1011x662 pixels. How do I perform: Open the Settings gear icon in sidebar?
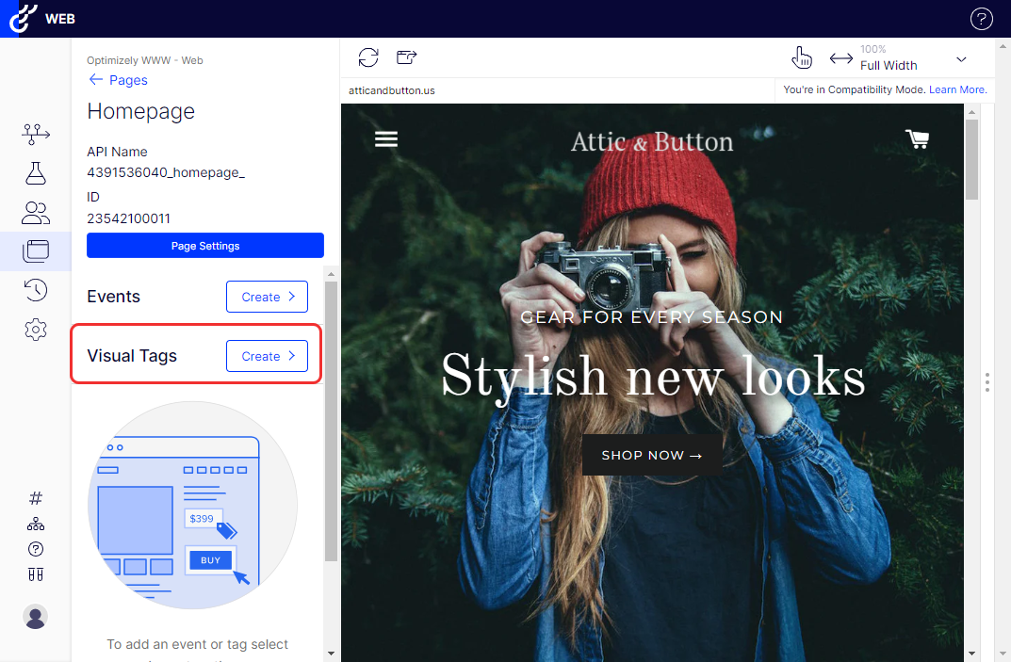[36, 330]
